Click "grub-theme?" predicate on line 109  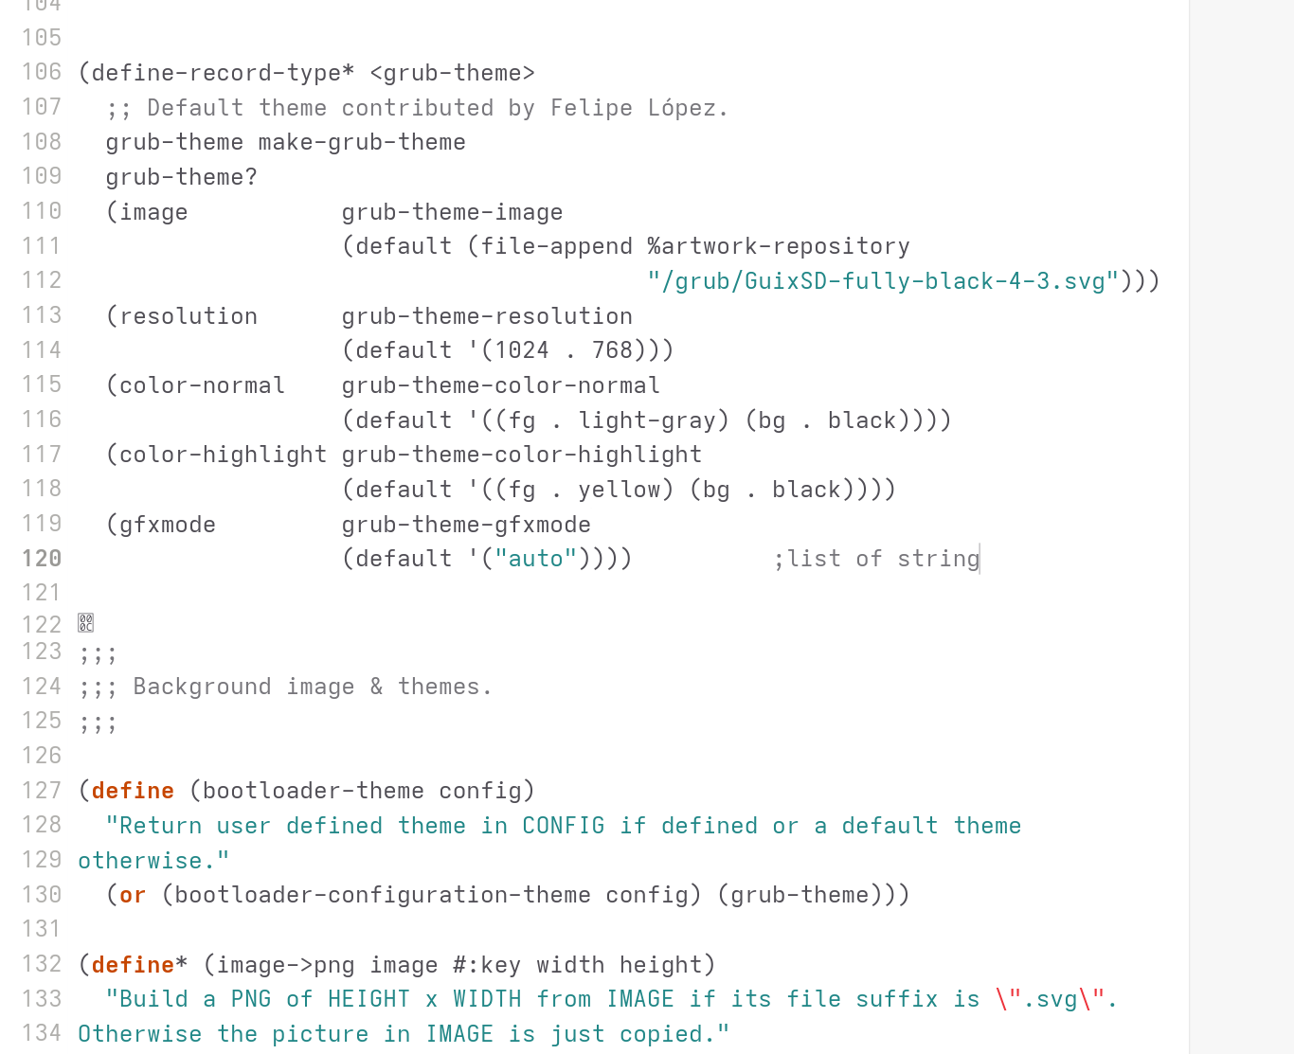point(182,177)
